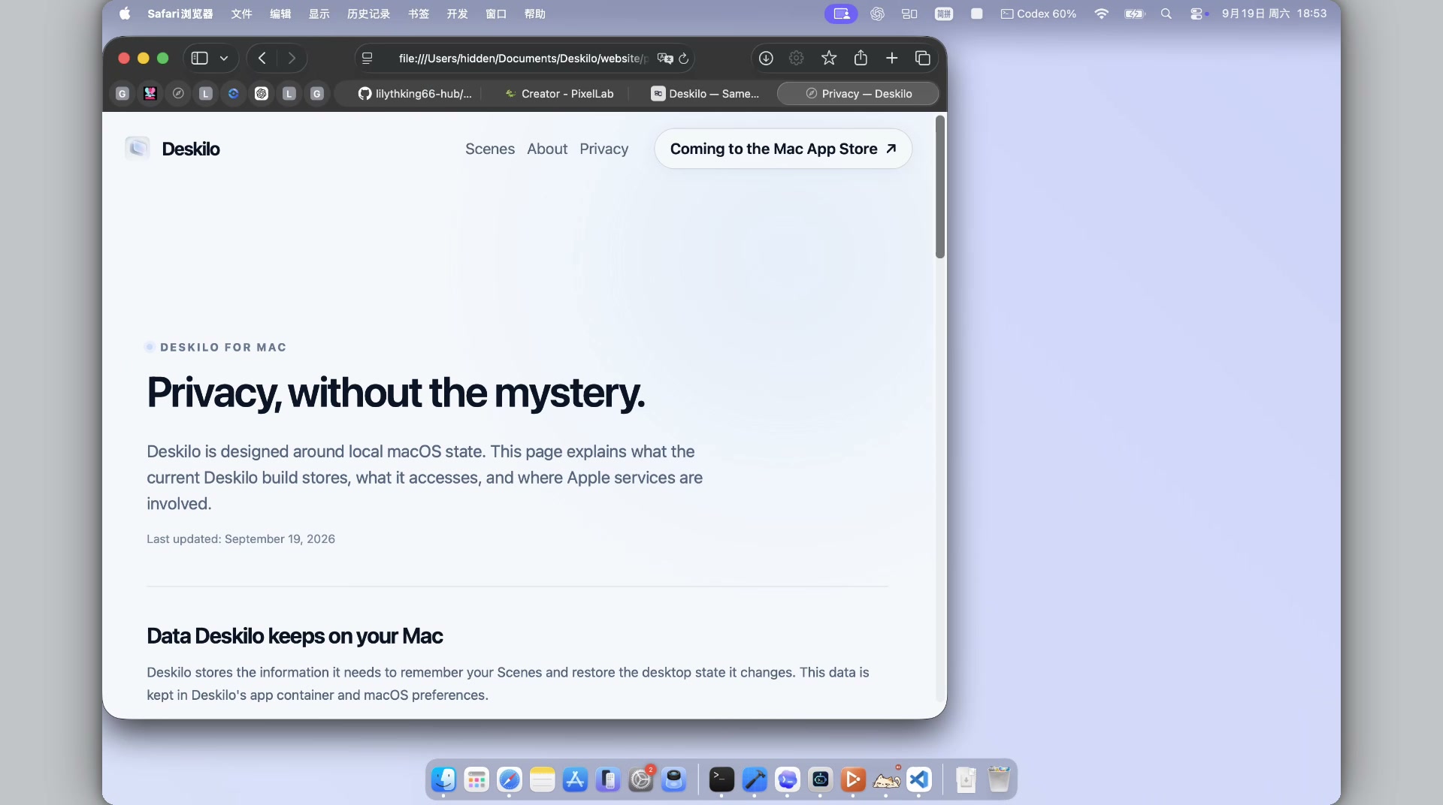Switch to the Deskilo — Same... tab
The width and height of the screenshot is (1443, 805).
705,93
